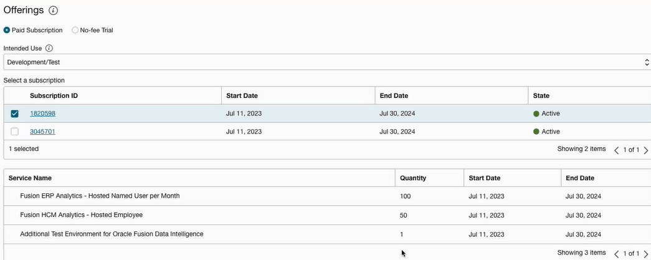This screenshot has height=260, width=651.
Task: Select Additional Test Environment for Oracle Fusion row
Action: click(327, 234)
